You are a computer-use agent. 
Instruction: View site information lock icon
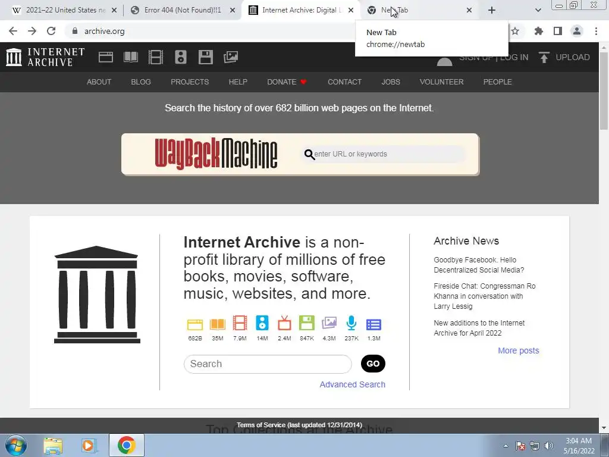(x=75, y=31)
